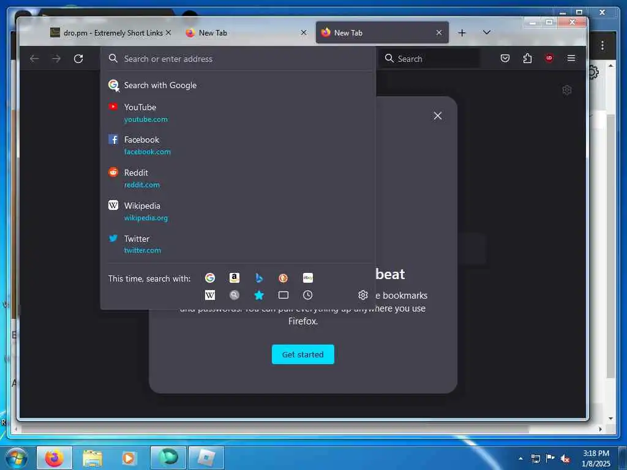The width and height of the screenshot is (627, 470).
Task: Click the new tab page personalize gear
Action: click(566, 90)
